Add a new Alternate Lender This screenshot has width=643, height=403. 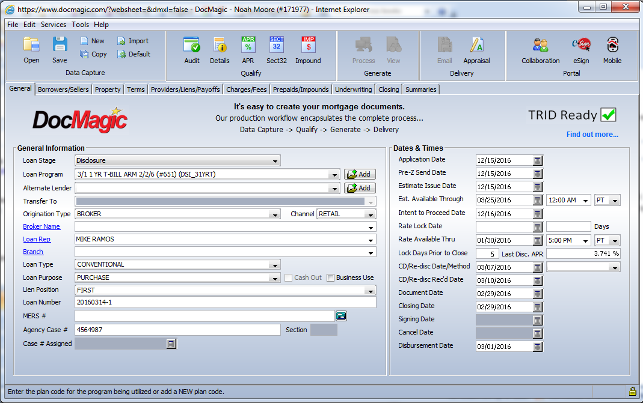360,188
